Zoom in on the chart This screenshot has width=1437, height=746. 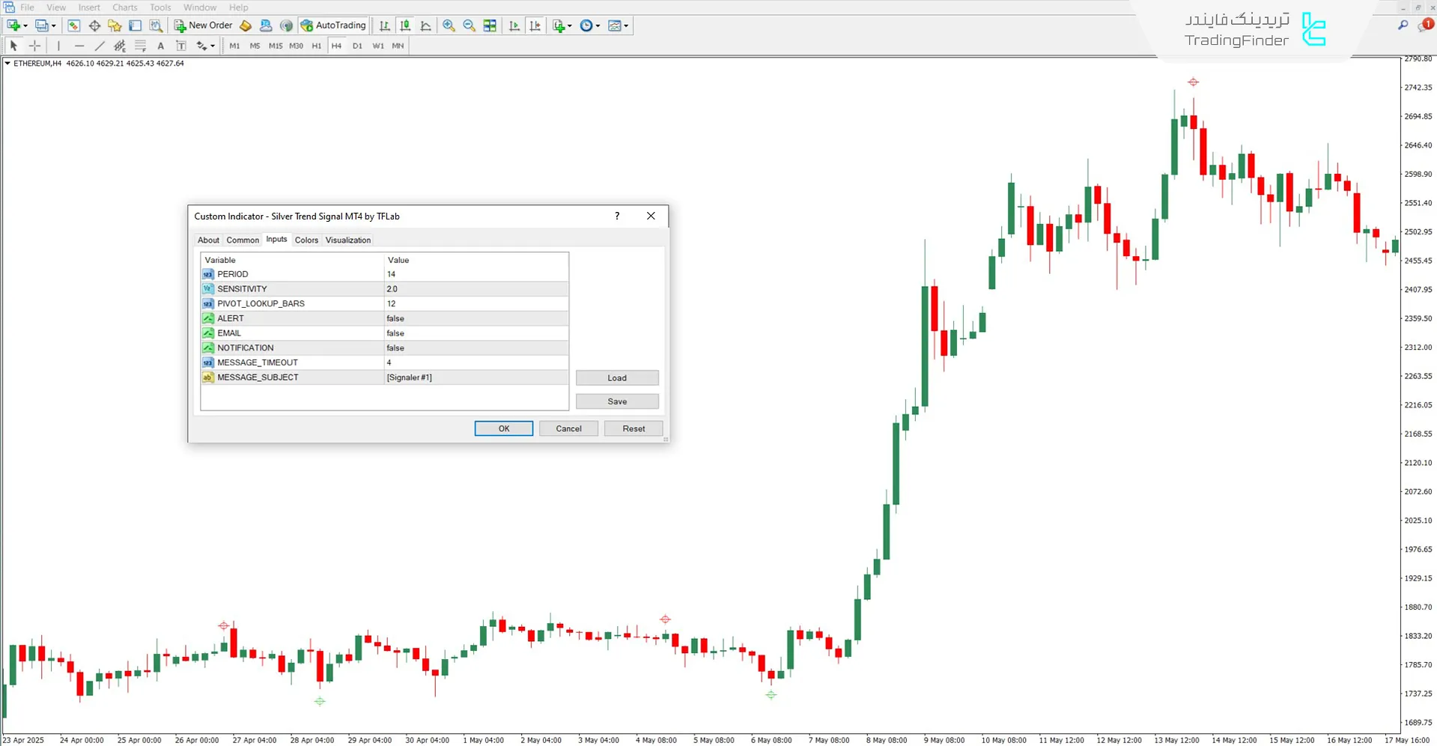click(x=449, y=25)
